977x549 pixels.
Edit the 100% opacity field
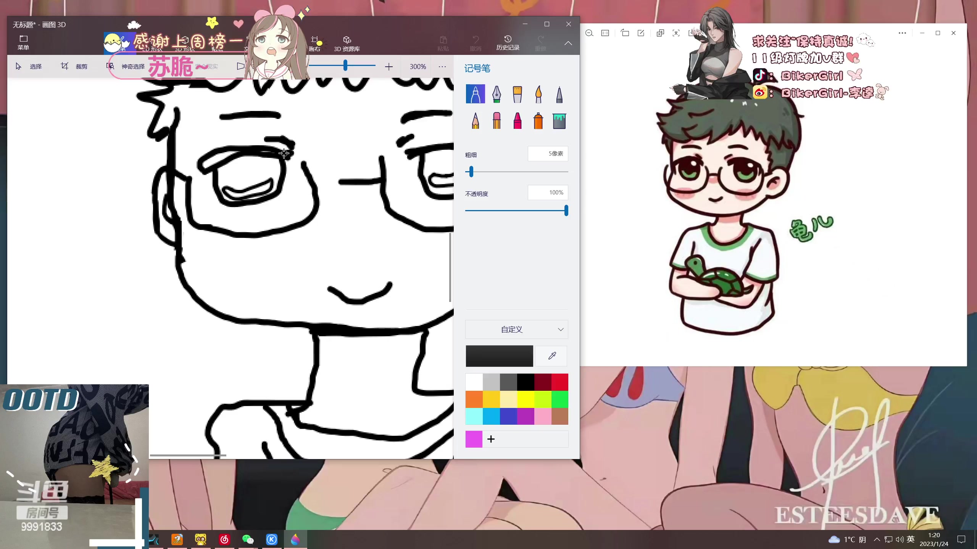[x=548, y=193]
